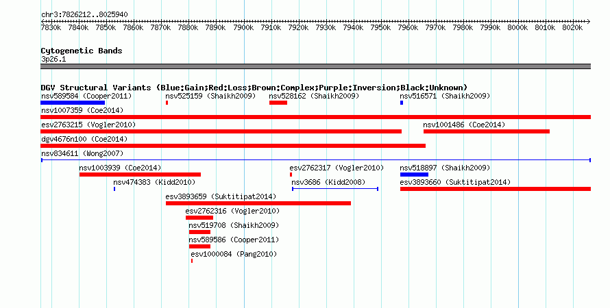This screenshot has height=308, width=610.
Task: Click the esv3893659 (Suktitipat2014) label
Action: coord(221,196)
